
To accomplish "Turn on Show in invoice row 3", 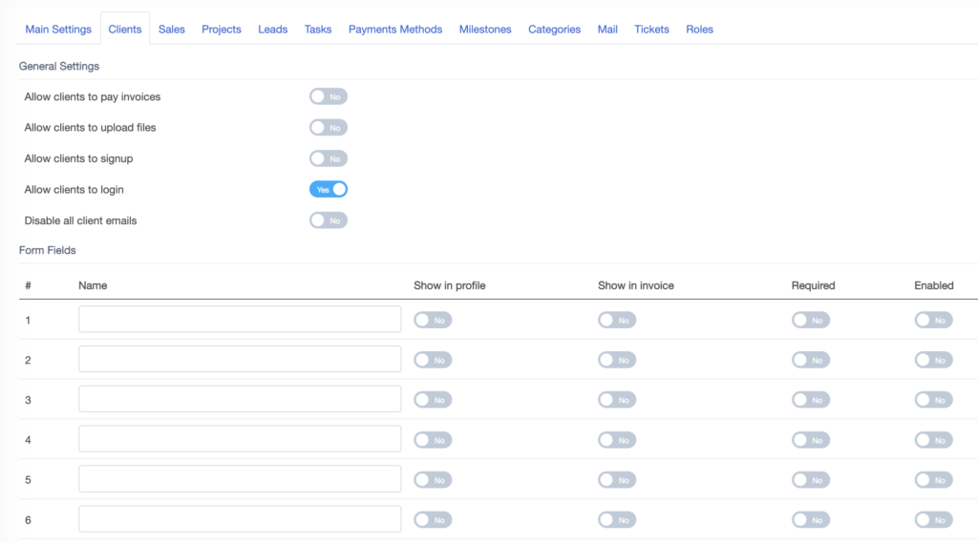I will (x=617, y=400).
